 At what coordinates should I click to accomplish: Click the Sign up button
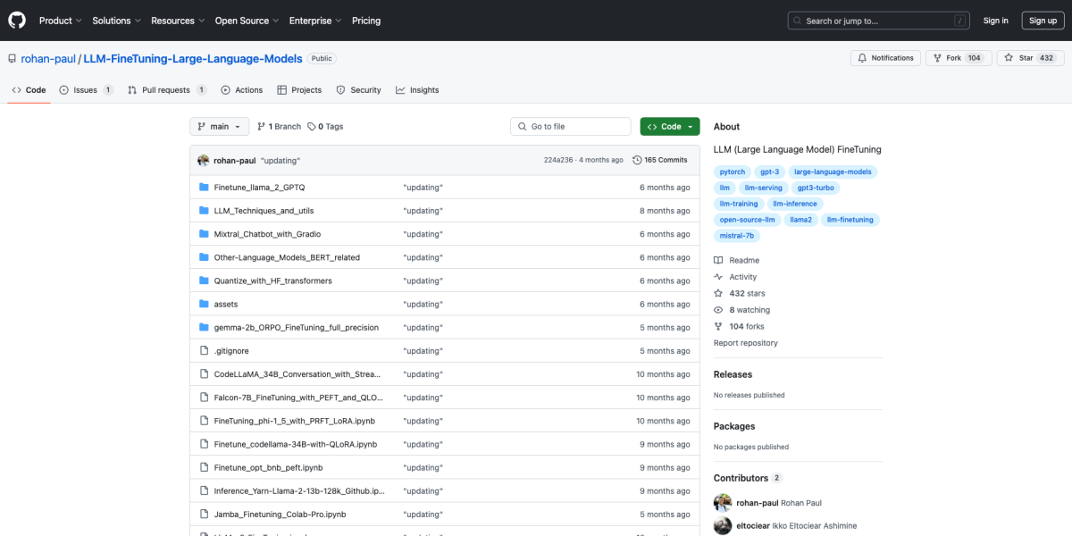pyautogui.click(x=1043, y=21)
